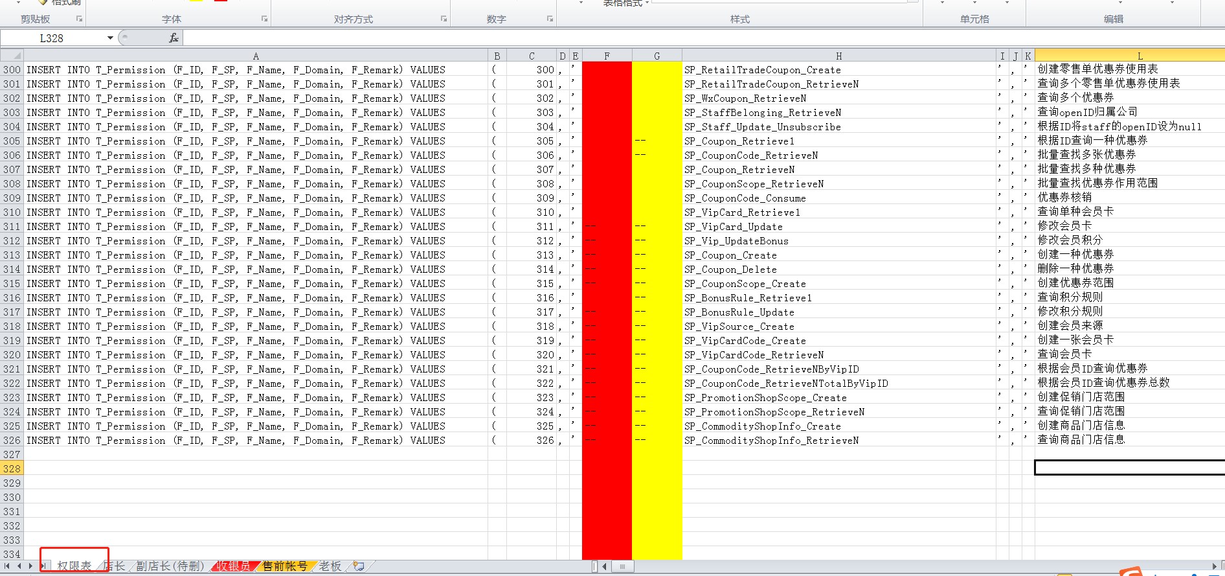The height and width of the screenshot is (576, 1225).
Task: Click the Name Box showing L328
Action: 52,38
